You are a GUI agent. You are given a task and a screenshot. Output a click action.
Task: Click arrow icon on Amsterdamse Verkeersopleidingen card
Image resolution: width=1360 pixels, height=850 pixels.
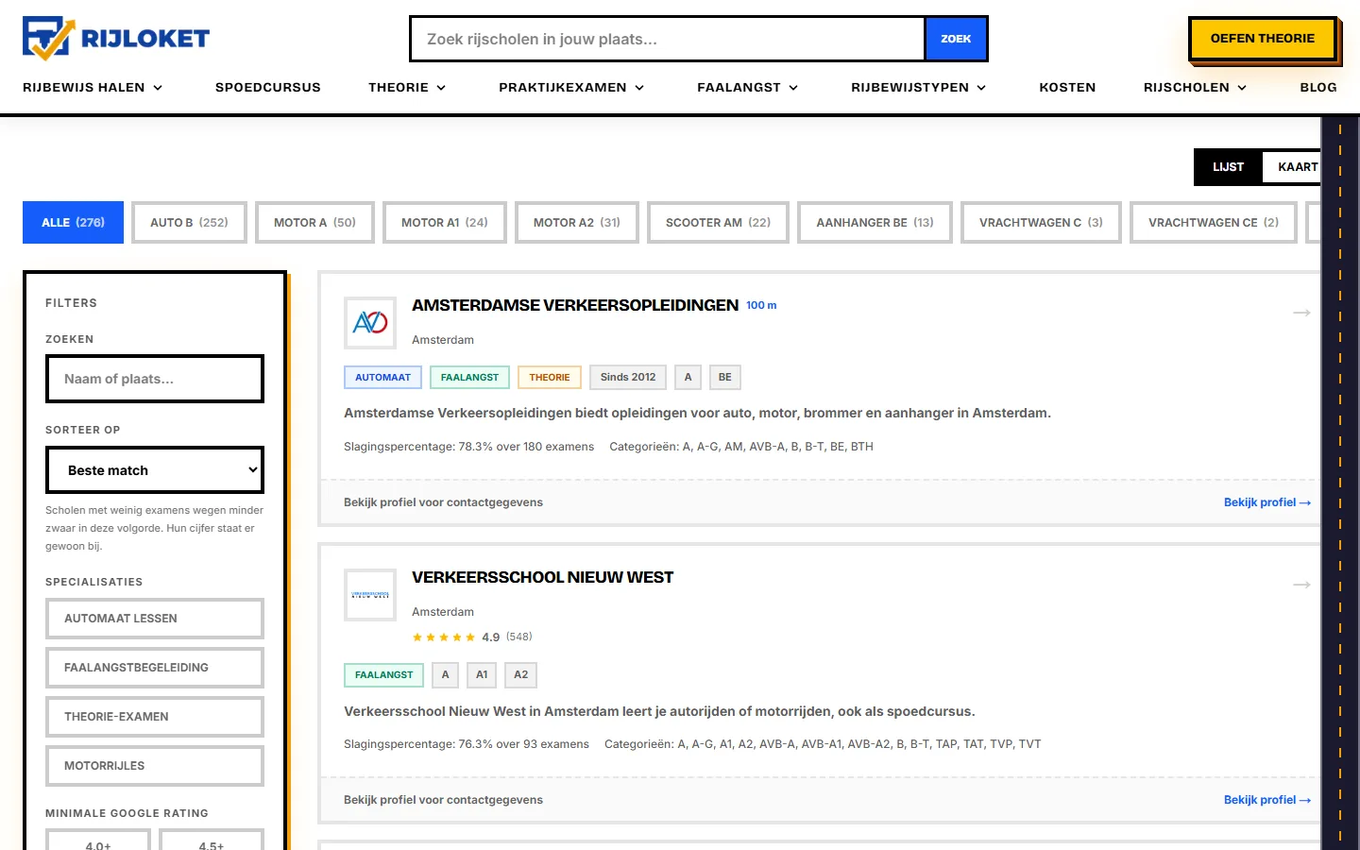(1301, 313)
